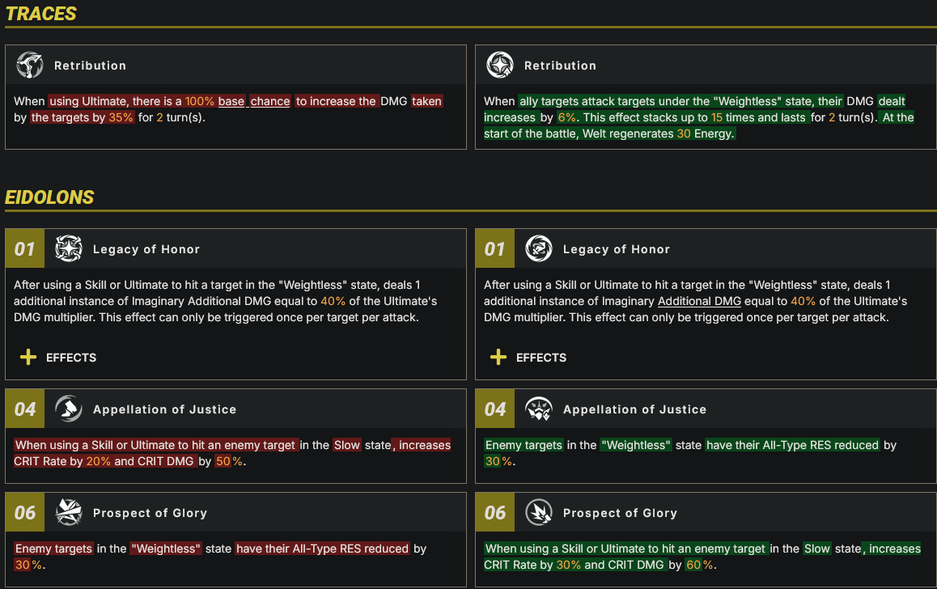Click the right Prospect of Glory icon
Screen dimensions: 937x589
(538, 512)
